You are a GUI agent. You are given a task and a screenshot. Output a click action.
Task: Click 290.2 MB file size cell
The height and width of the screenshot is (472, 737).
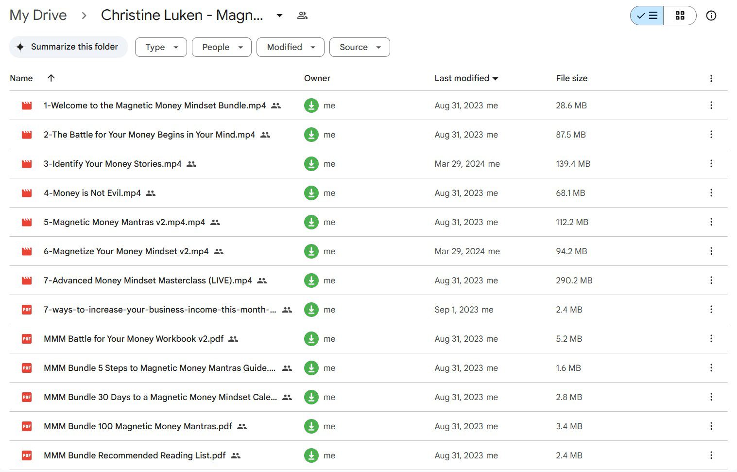pyautogui.click(x=574, y=280)
